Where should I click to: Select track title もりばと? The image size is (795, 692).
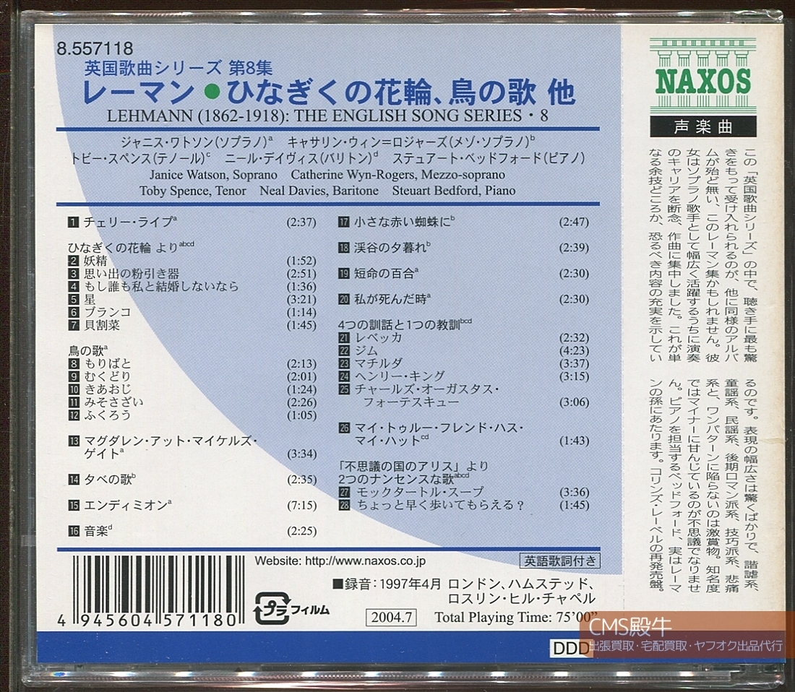(x=108, y=364)
